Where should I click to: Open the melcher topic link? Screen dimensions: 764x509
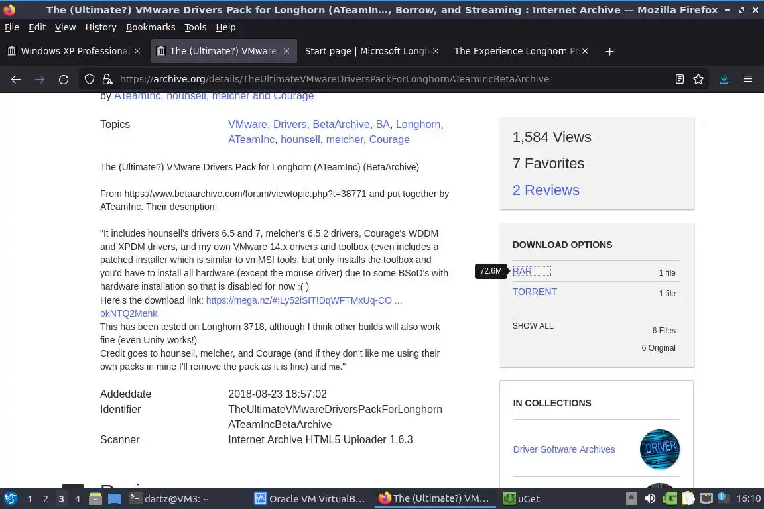[x=344, y=139]
